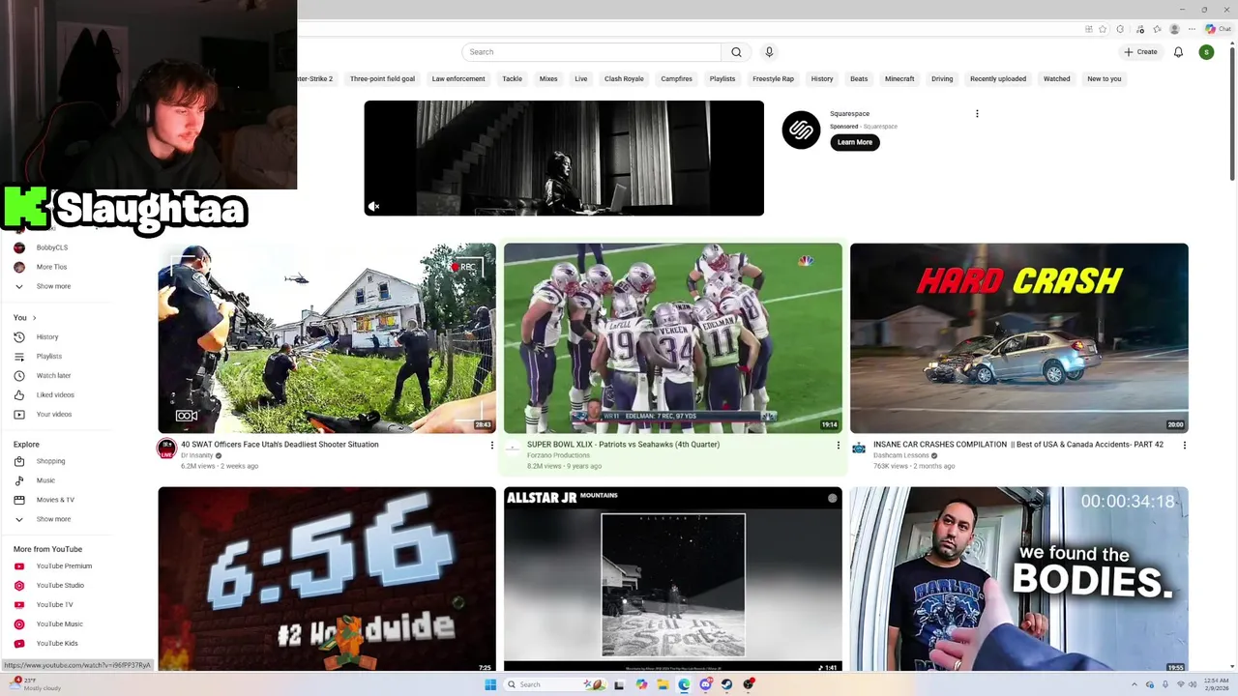Open Shopping under Explore

coord(50,461)
